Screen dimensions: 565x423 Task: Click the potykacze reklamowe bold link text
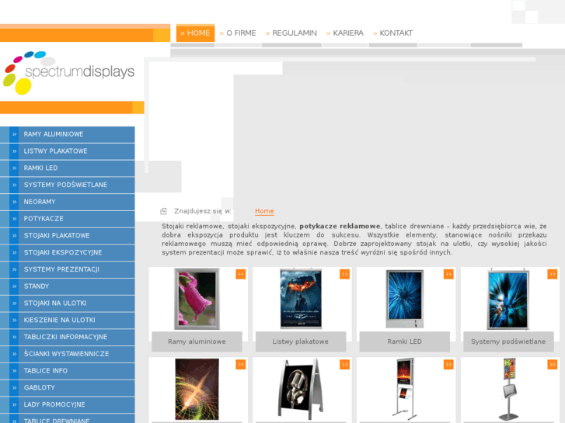340,227
